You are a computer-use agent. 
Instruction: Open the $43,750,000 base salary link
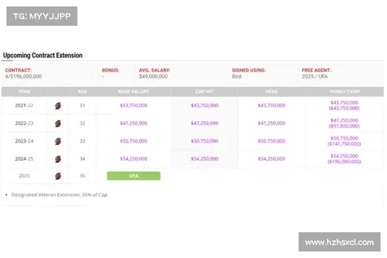(x=134, y=105)
